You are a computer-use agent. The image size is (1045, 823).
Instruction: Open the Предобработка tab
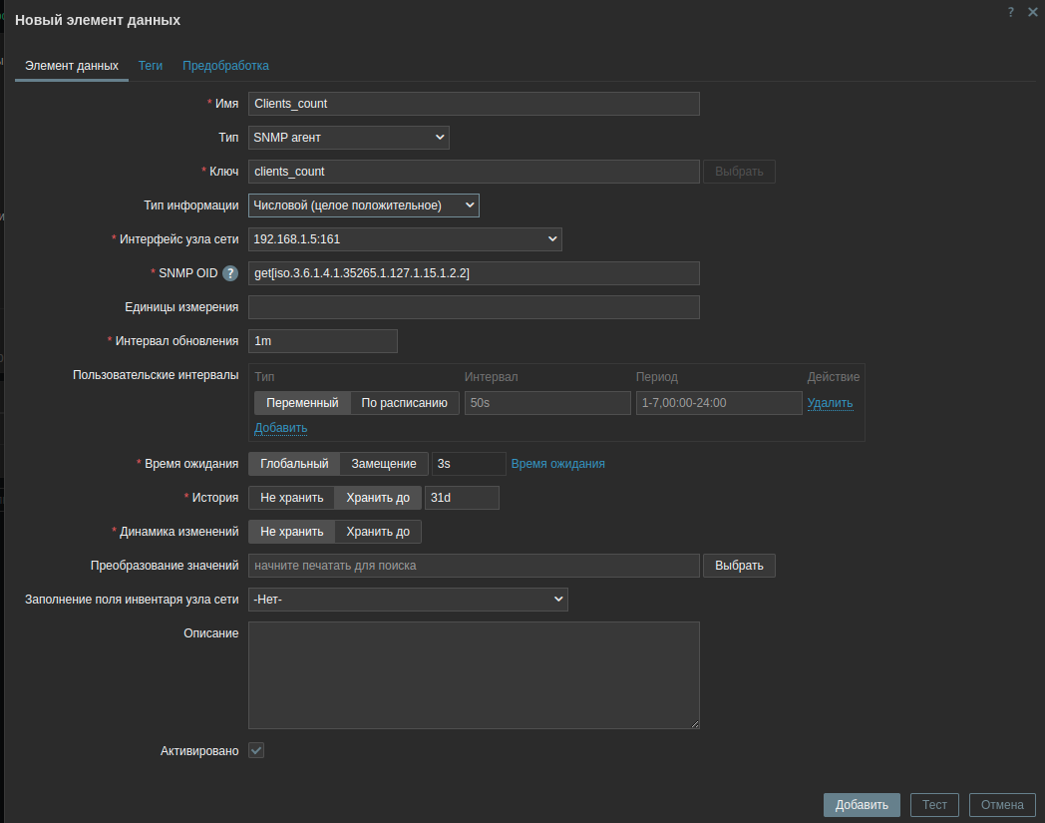225,66
